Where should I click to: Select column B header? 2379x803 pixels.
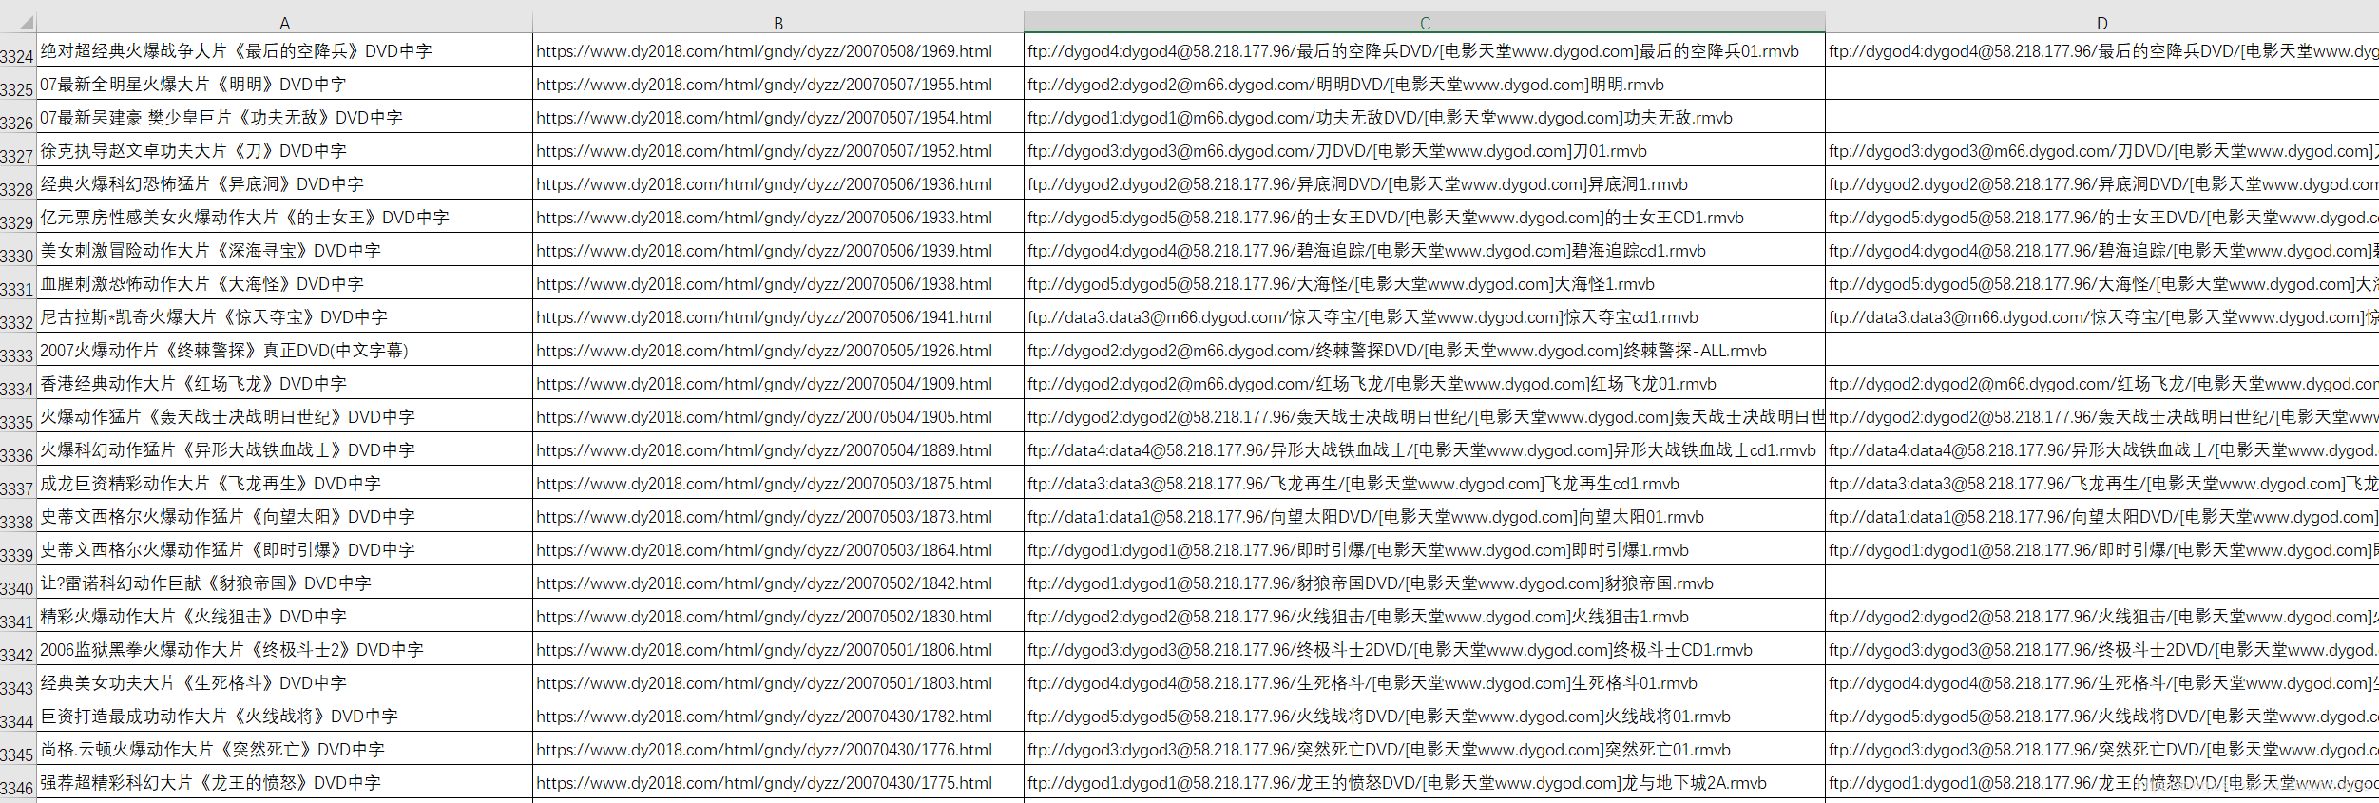[777, 23]
